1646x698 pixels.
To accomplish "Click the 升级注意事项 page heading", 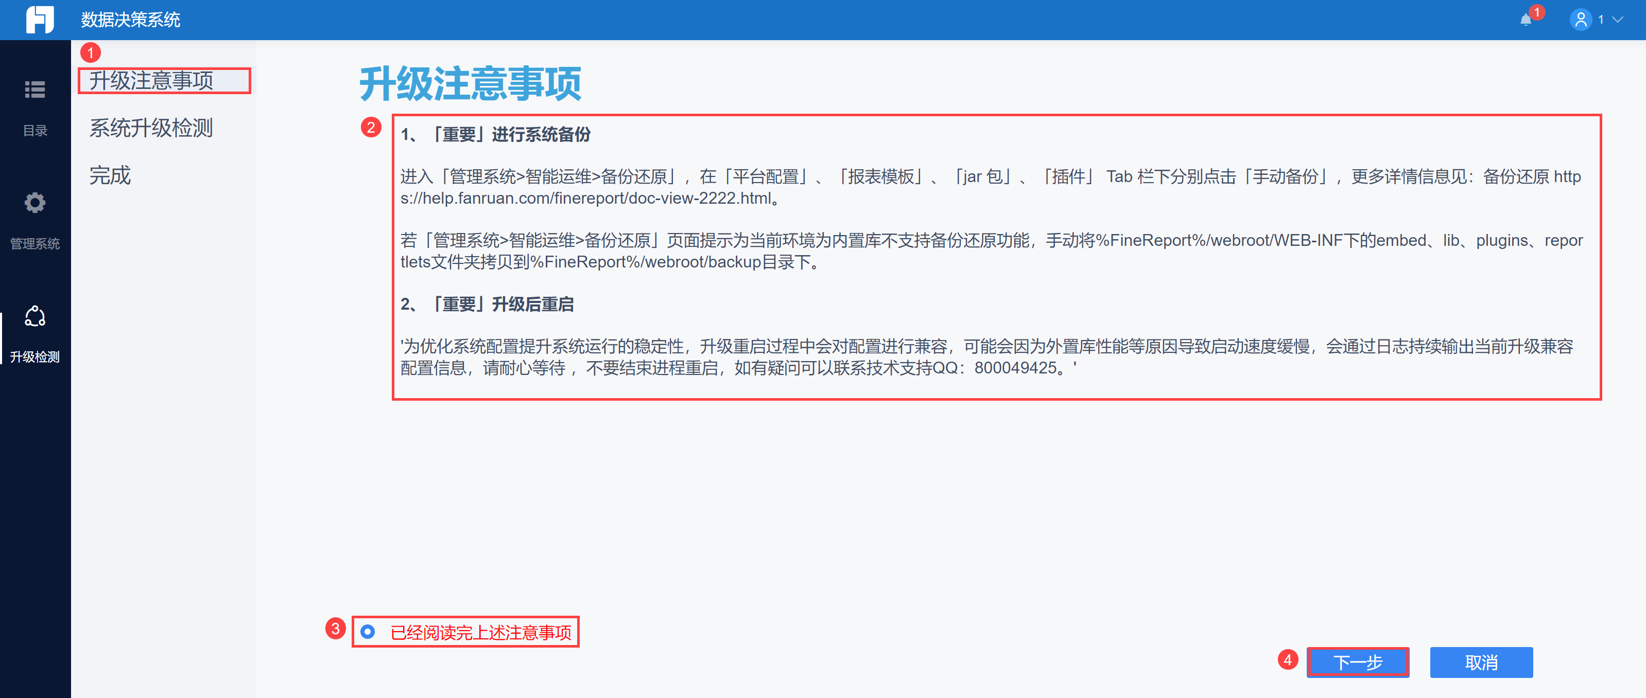I will pos(470,84).
